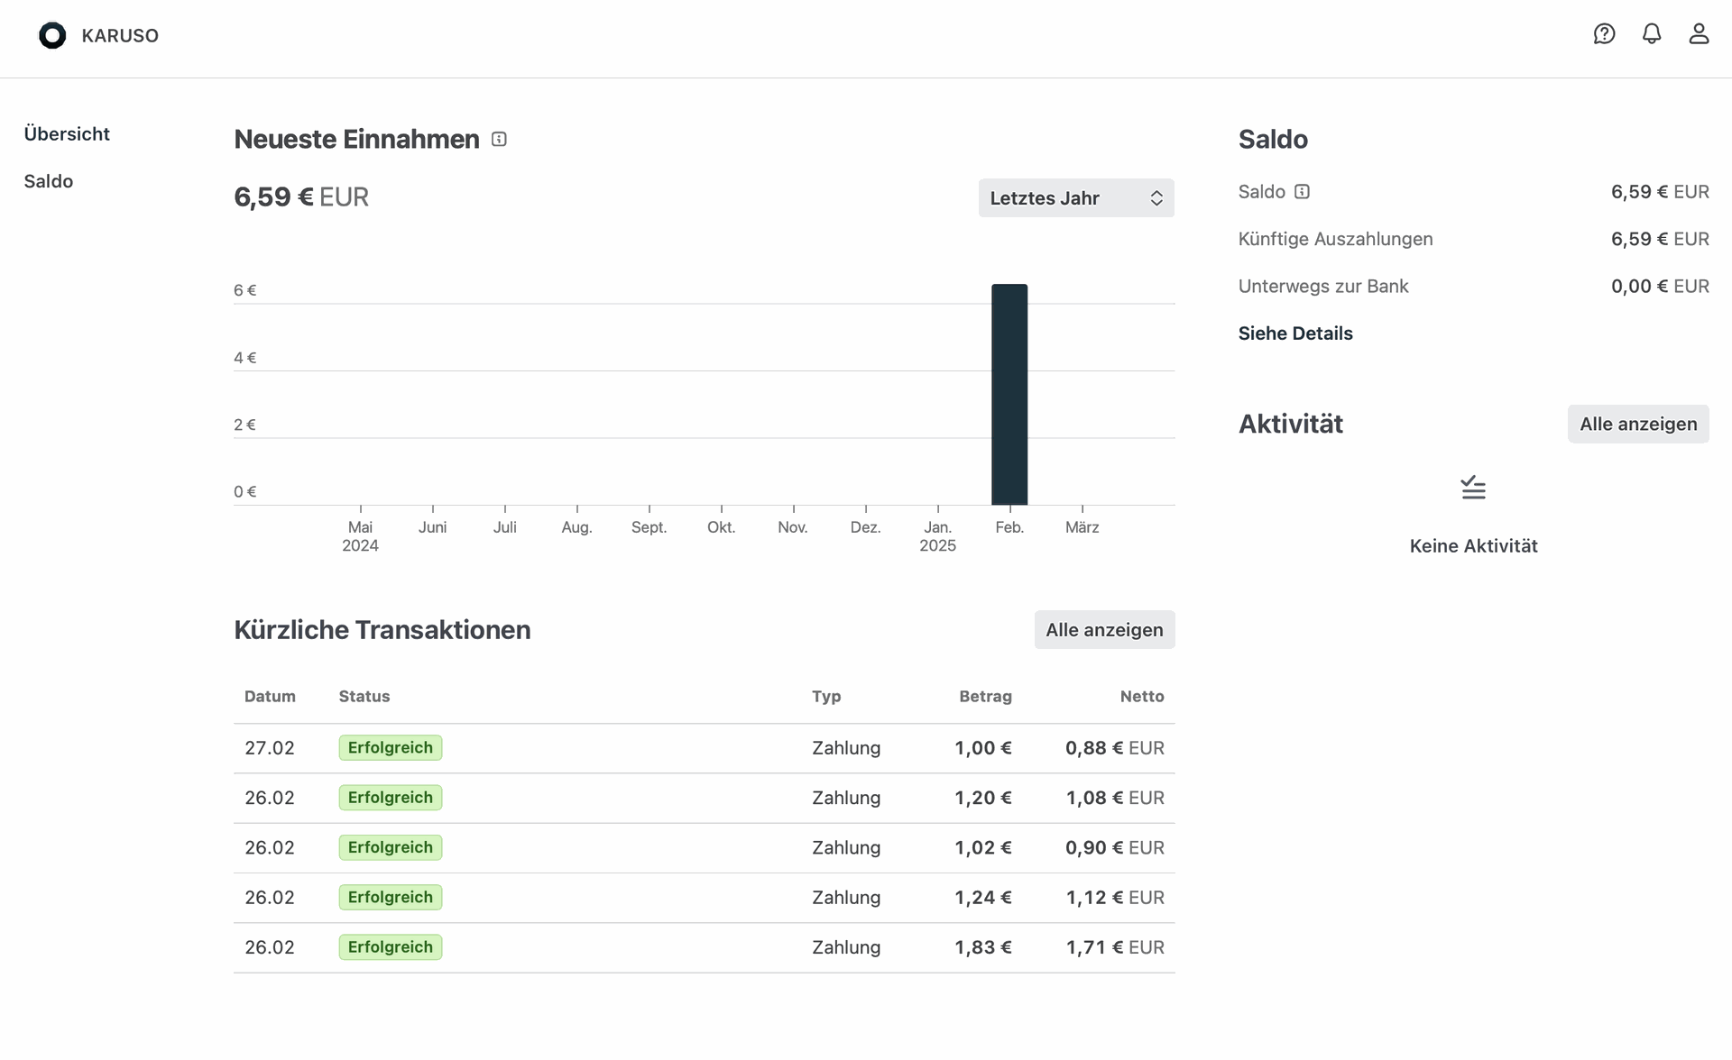Image resolution: width=1732 pixels, height=1060 pixels.
Task: Open the 27.02 transaction row
Action: pyautogui.click(x=704, y=748)
